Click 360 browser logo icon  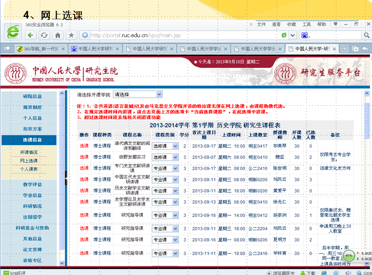(13, 32)
